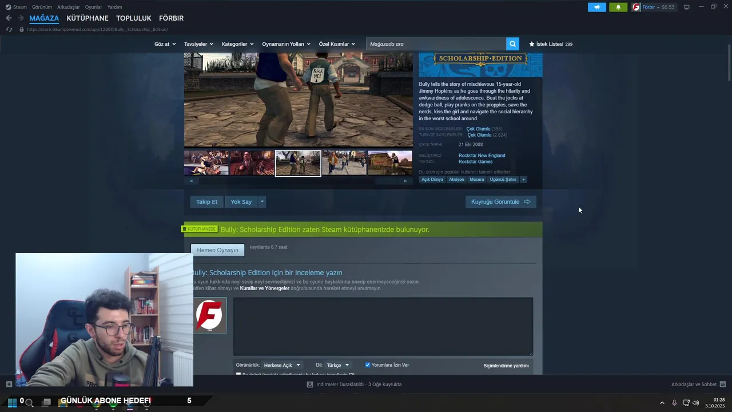Click the review text area
732x412 pixels.
click(x=383, y=326)
